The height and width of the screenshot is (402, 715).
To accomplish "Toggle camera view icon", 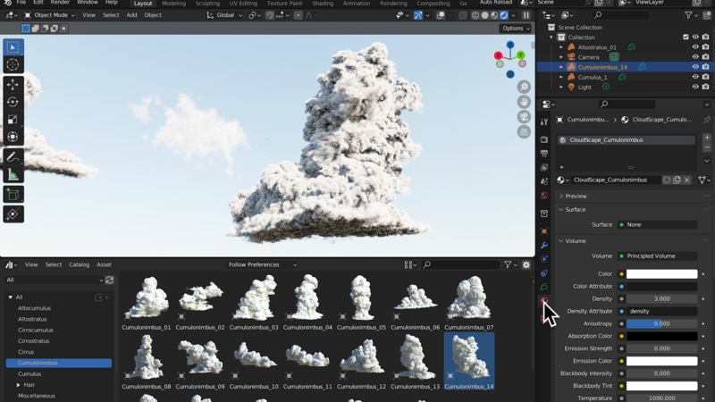I will point(524,117).
